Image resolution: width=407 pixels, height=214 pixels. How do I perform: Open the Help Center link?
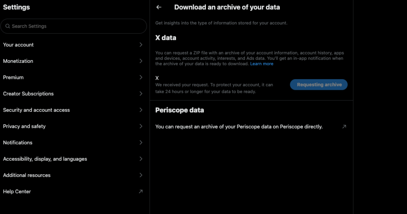click(17, 192)
